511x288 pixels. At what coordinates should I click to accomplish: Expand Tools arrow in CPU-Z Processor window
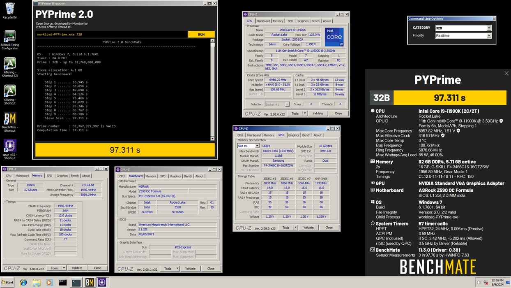(x=305, y=114)
